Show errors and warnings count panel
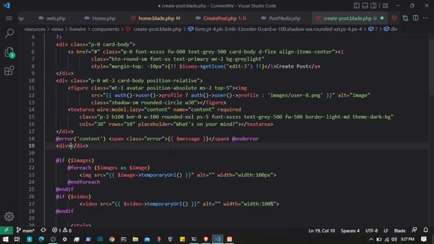Viewport: 434px width, 244px height. [x=62, y=230]
